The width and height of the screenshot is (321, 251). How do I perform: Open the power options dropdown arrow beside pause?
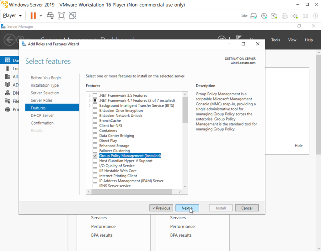[41, 16]
